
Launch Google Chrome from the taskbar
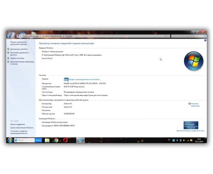point(56,140)
